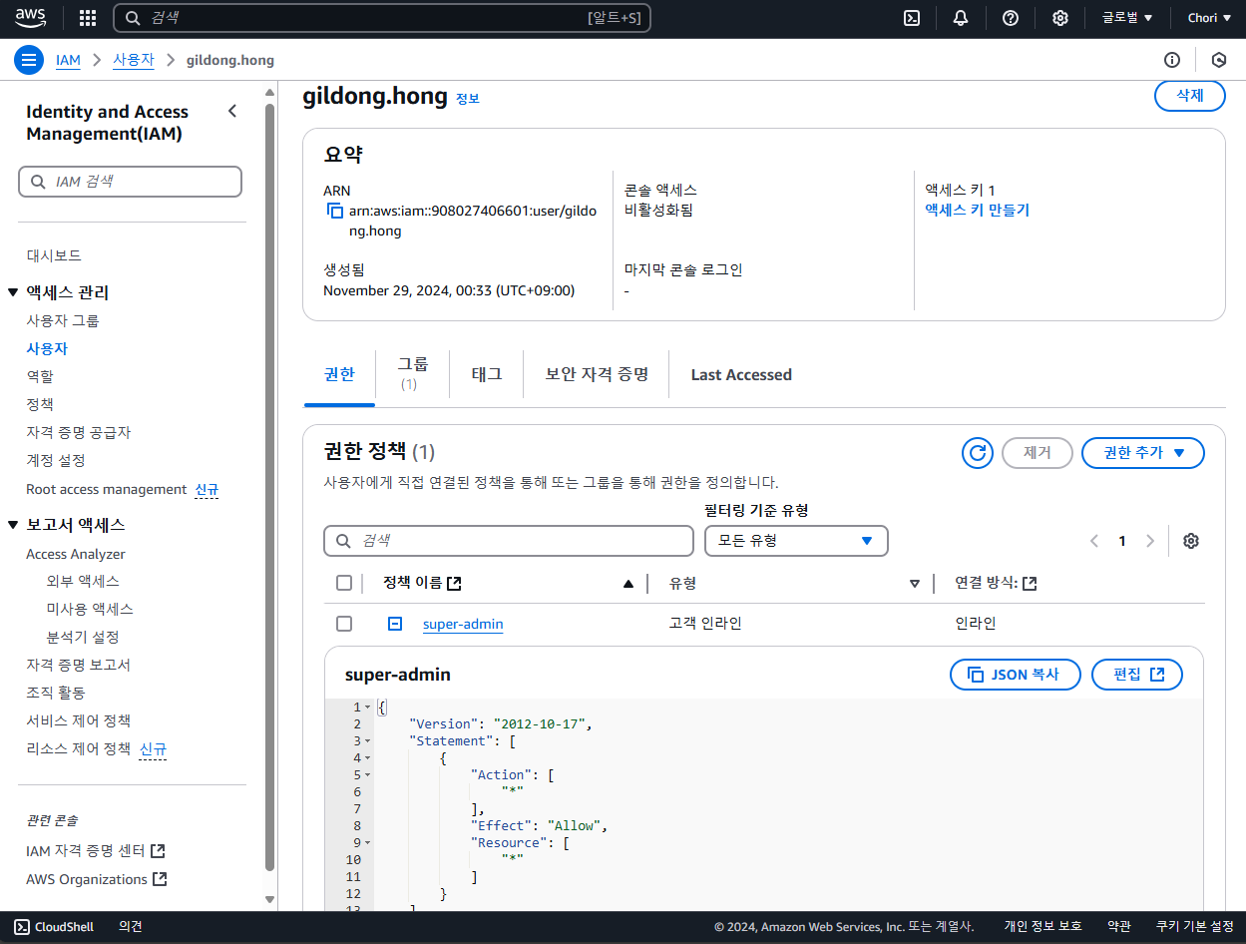Open the services grid menu icon
The image size is (1246, 944).
click(x=88, y=18)
